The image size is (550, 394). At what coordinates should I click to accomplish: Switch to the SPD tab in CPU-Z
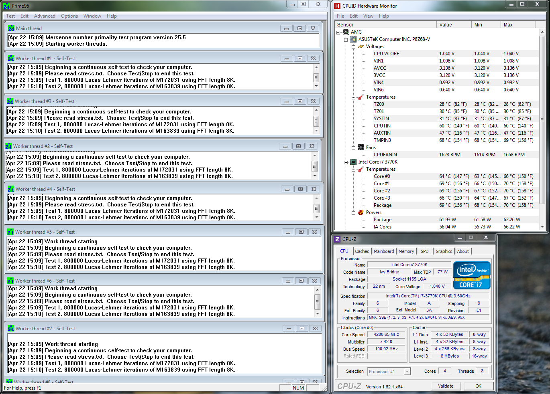[x=425, y=251]
